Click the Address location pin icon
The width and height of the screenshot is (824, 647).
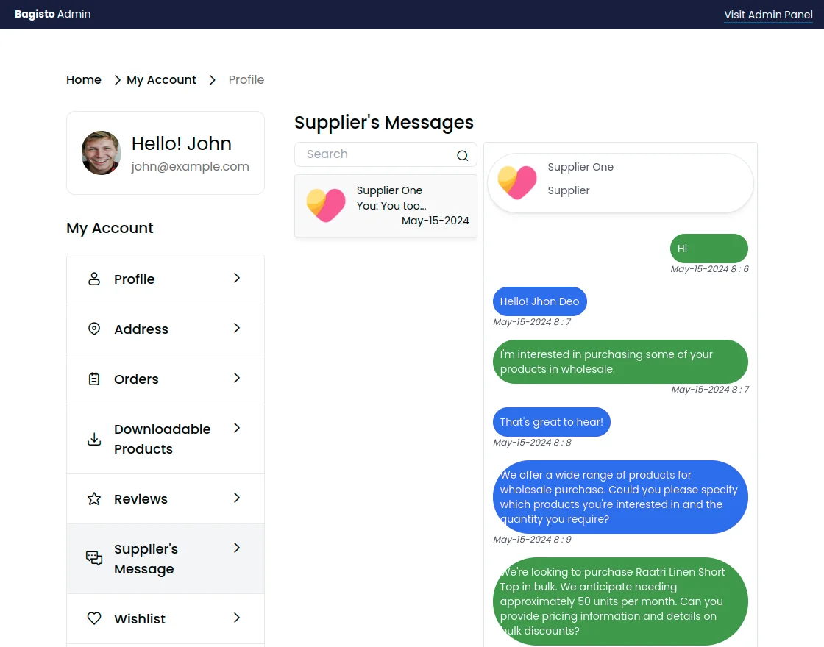[93, 329]
